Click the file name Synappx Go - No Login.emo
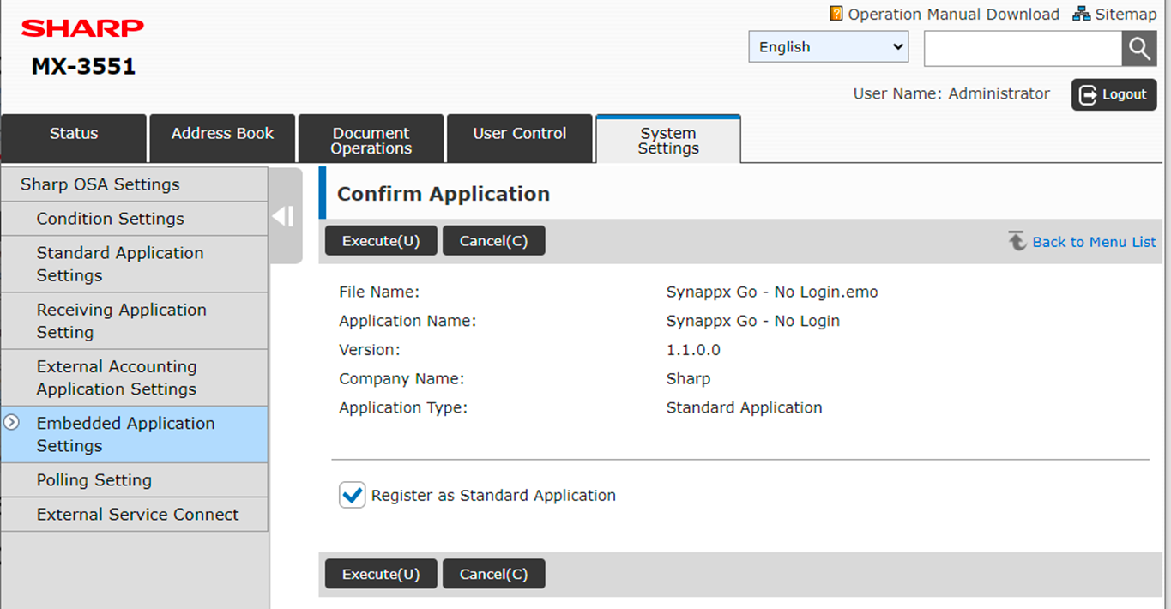 [772, 292]
